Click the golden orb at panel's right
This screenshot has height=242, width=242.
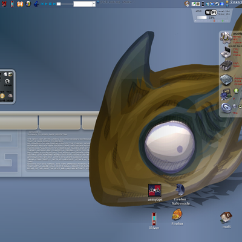pos(227,2)
